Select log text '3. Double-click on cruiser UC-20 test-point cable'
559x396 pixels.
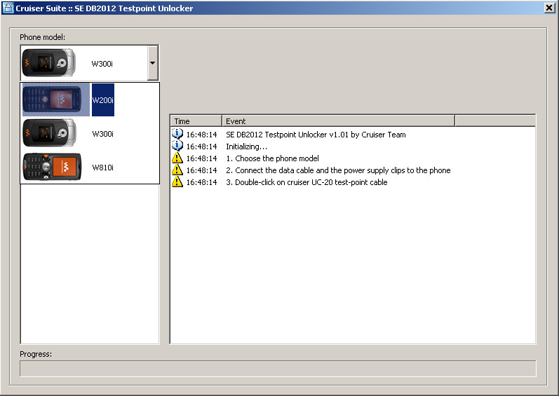[x=307, y=182]
